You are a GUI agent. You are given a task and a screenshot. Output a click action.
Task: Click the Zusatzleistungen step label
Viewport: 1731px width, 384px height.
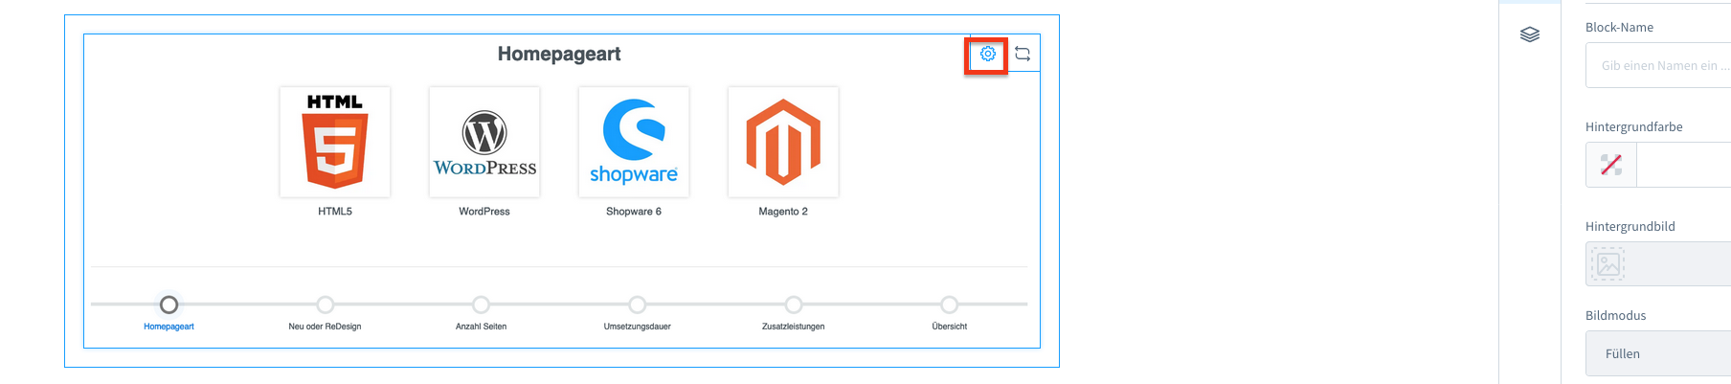tap(794, 327)
